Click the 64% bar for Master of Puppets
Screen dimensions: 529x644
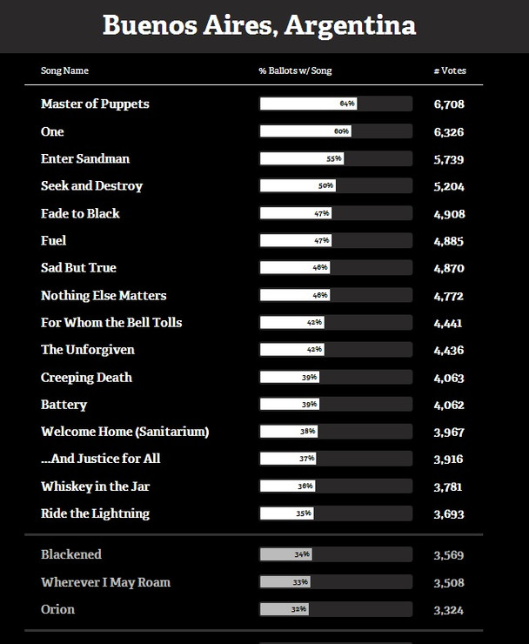[x=308, y=104]
